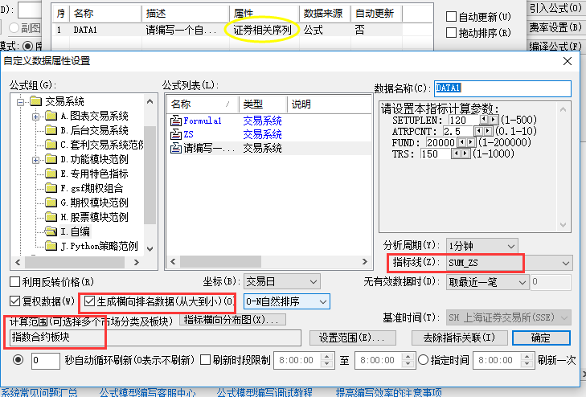Image resolution: width=586 pixels, height=397 pixels.
Task: Expand the A.图表交易系统 tree node
Action: pos(37,116)
